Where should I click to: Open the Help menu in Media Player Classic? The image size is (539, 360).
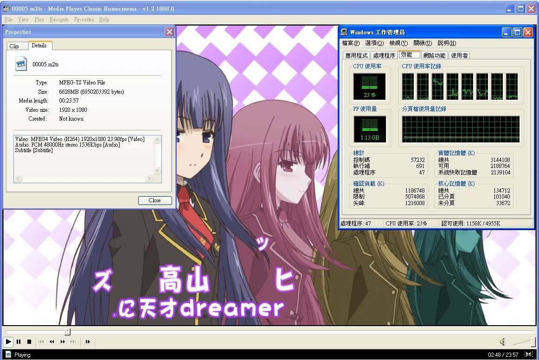pyautogui.click(x=104, y=19)
